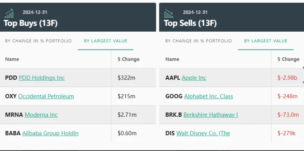Click the Top Buys 'Name' column header
The height and width of the screenshot is (151, 304).
tap(12, 59)
